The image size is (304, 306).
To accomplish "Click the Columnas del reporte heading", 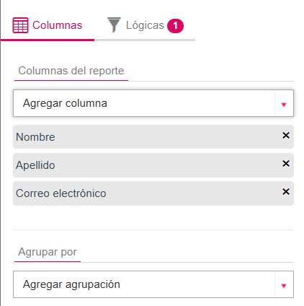I will [x=71, y=71].
